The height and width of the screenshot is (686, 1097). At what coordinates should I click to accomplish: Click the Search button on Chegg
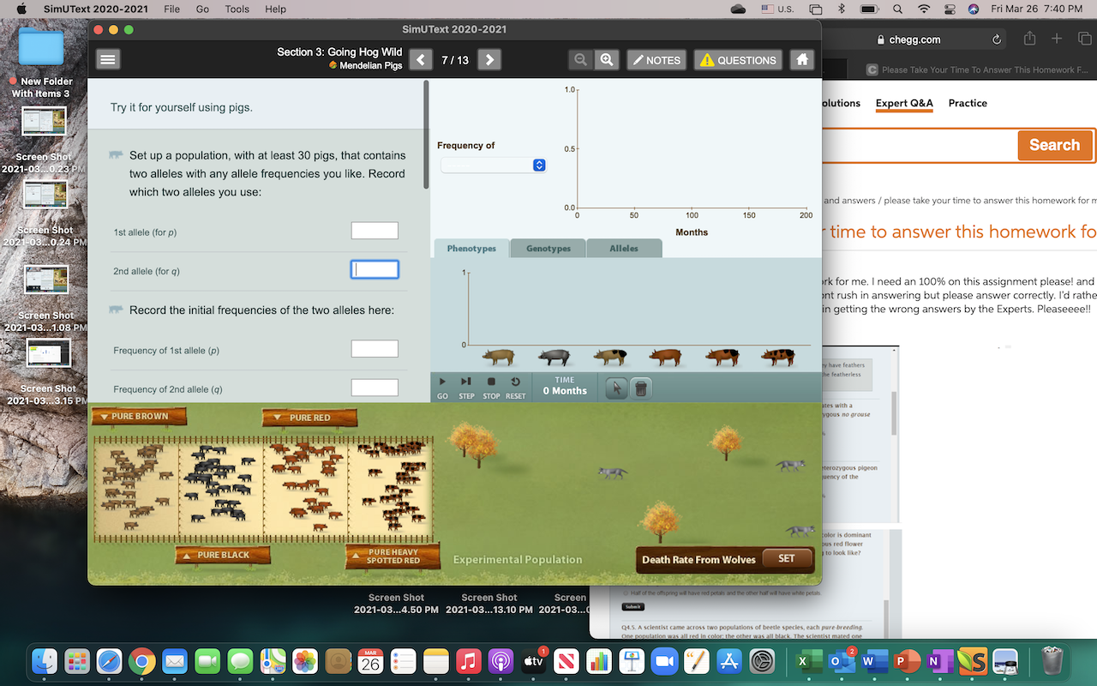1054,145
